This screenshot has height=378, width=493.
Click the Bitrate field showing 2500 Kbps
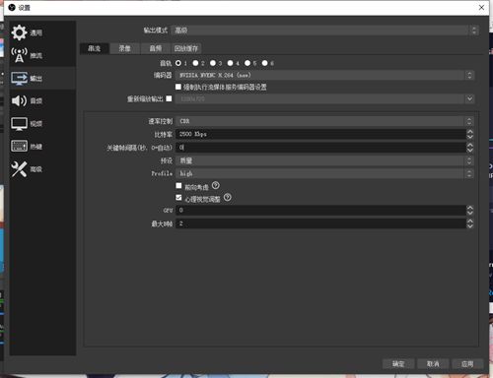320,134
